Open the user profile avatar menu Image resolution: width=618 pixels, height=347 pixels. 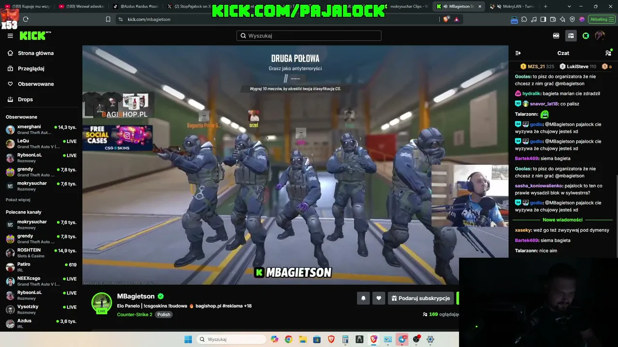click(600, 35)
